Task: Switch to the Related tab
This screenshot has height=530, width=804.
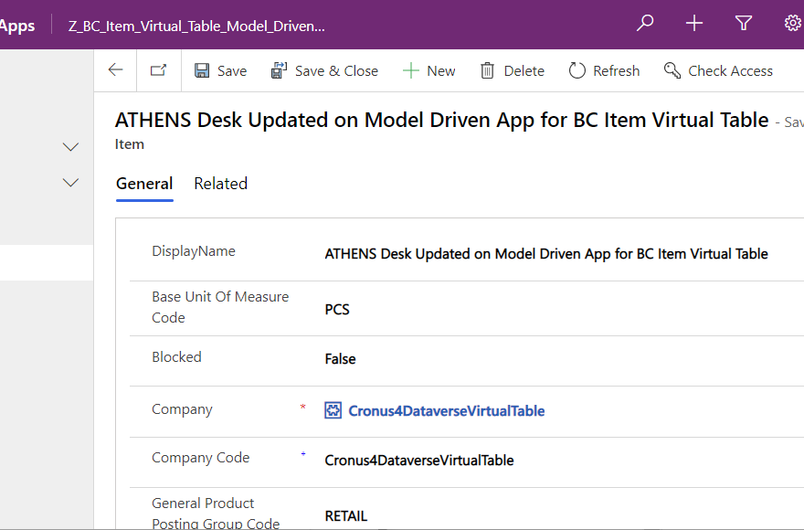Action: [x=220, y=184]
